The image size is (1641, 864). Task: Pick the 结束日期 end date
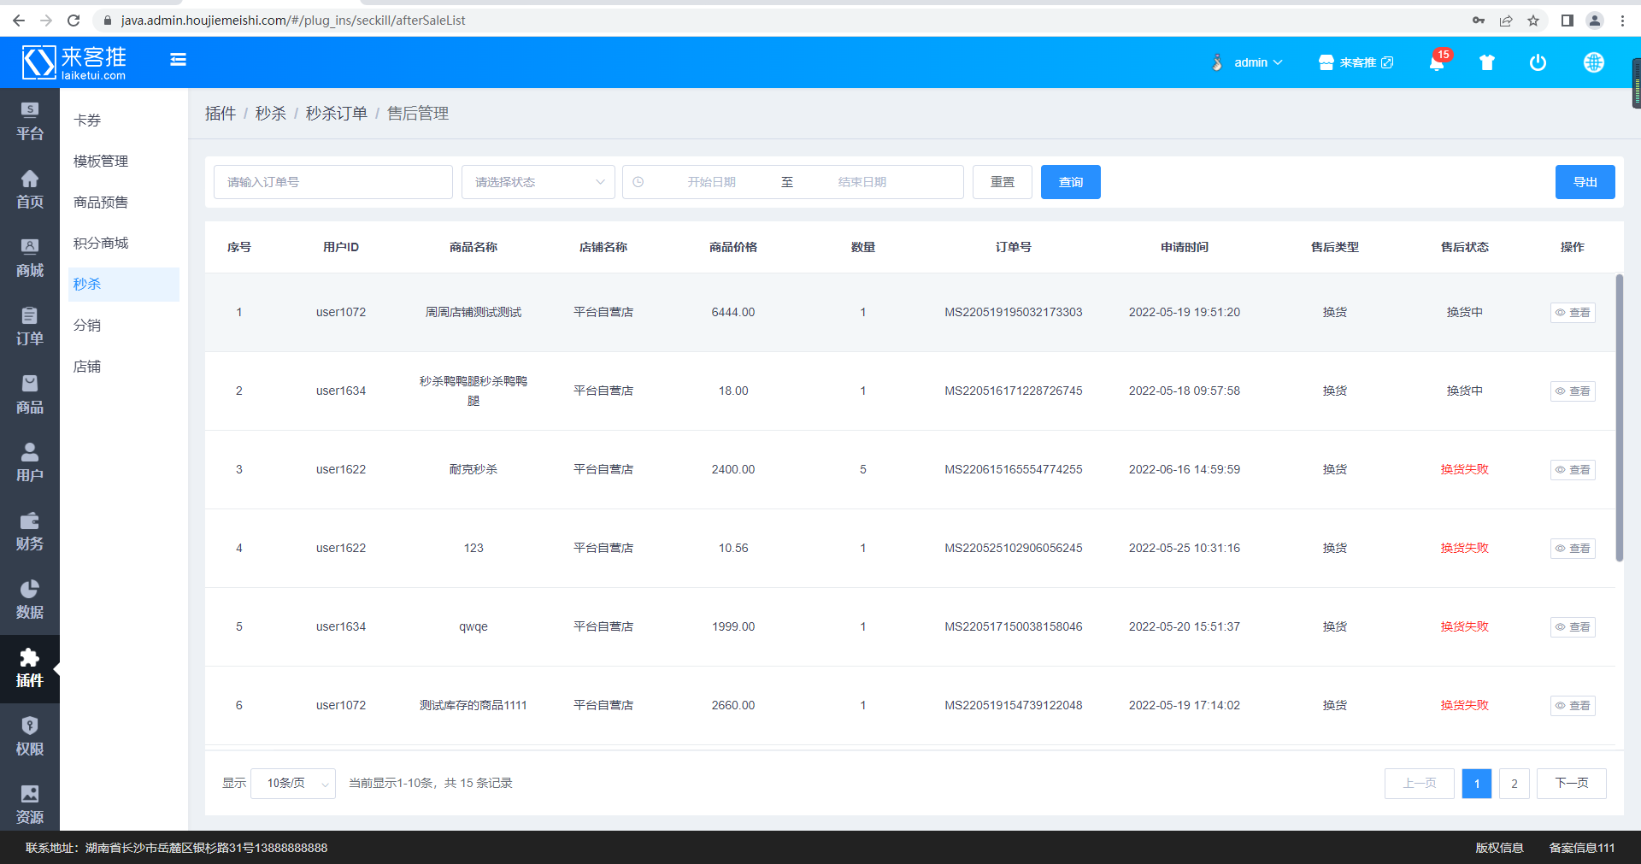[862, 182]
